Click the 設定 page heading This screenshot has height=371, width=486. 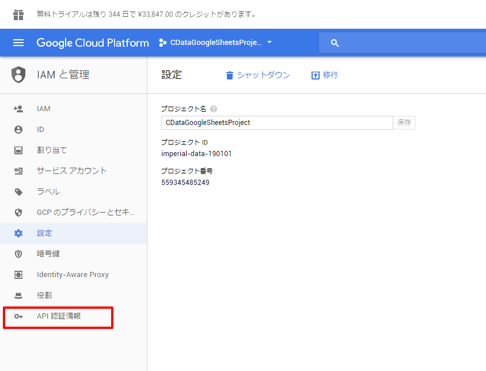(172, 75)
